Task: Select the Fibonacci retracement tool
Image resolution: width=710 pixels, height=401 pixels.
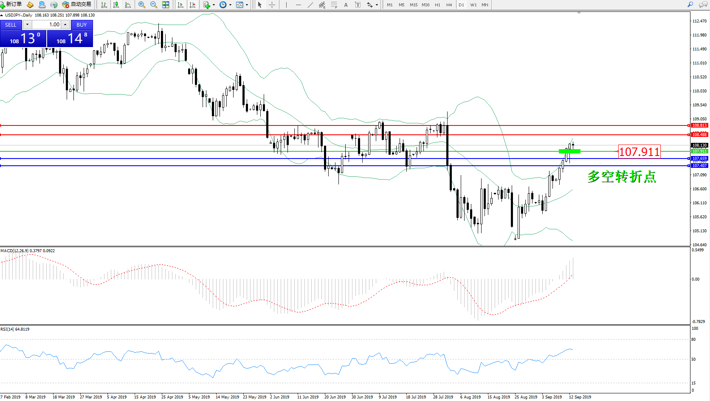Action: point(334,5)
